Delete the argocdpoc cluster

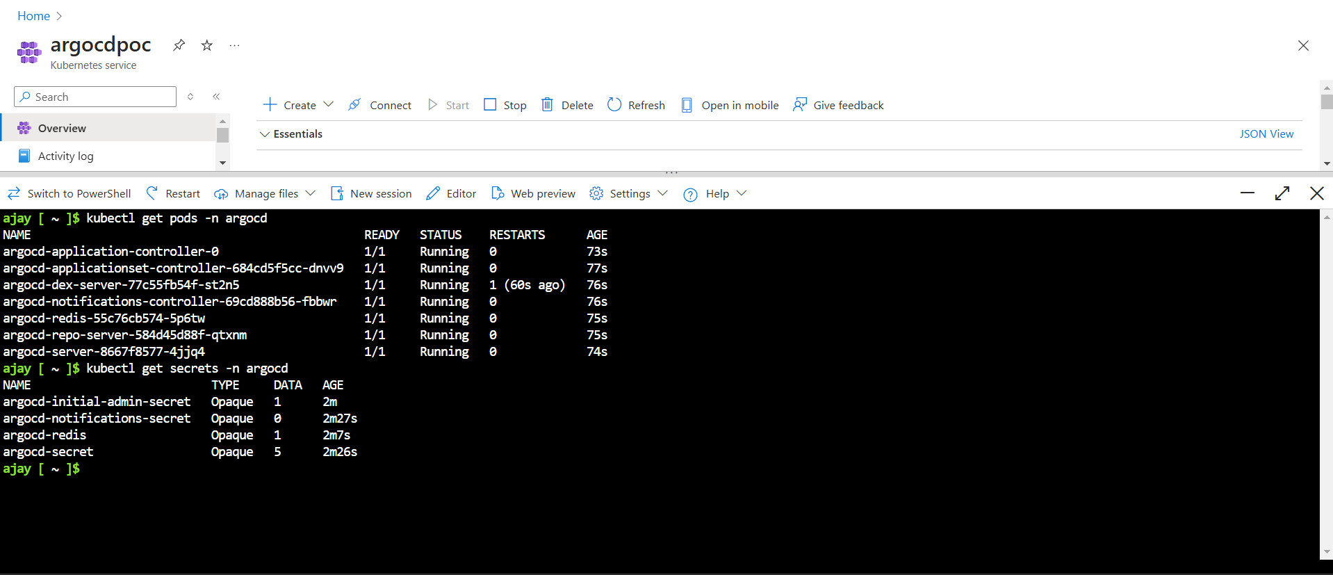pos(567,105)
